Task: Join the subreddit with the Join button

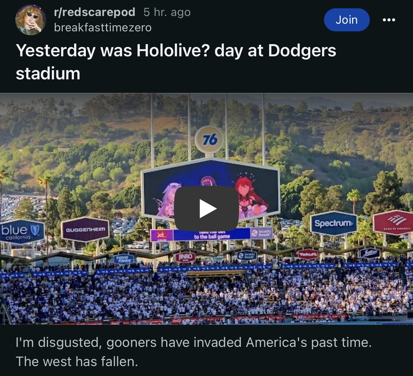Action: click(x=347, y=20)
